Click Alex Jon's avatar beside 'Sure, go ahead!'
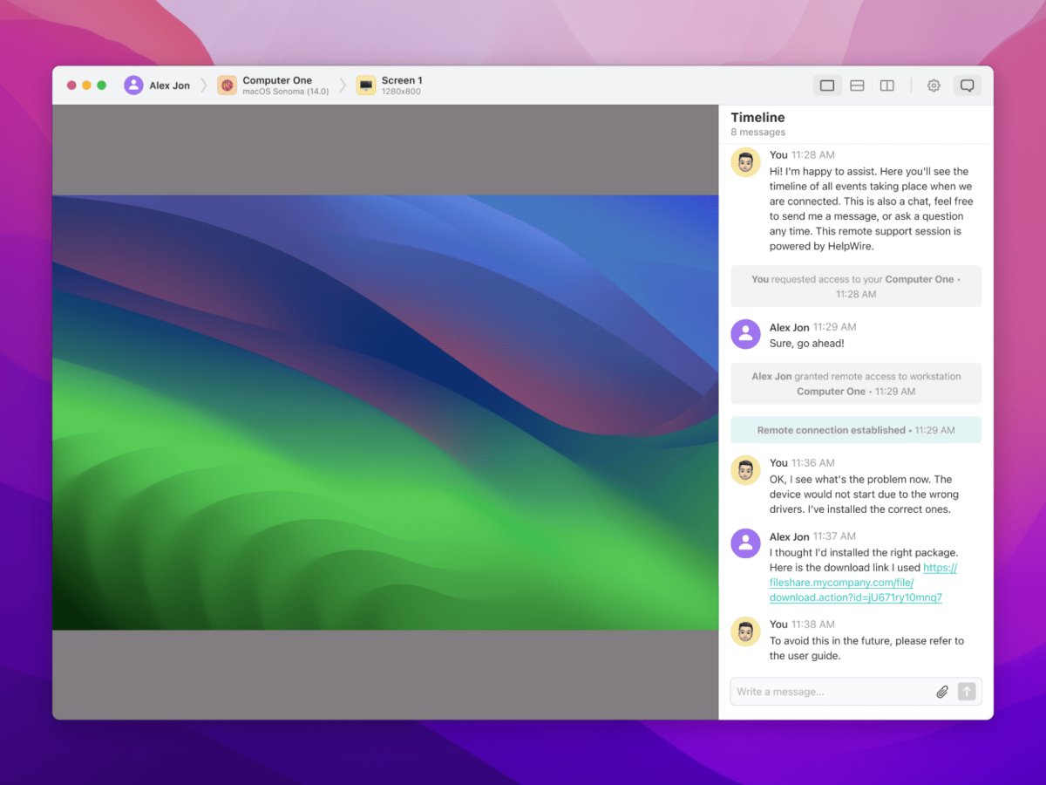Screen dimensions: 1046x785 click(745, 334)
